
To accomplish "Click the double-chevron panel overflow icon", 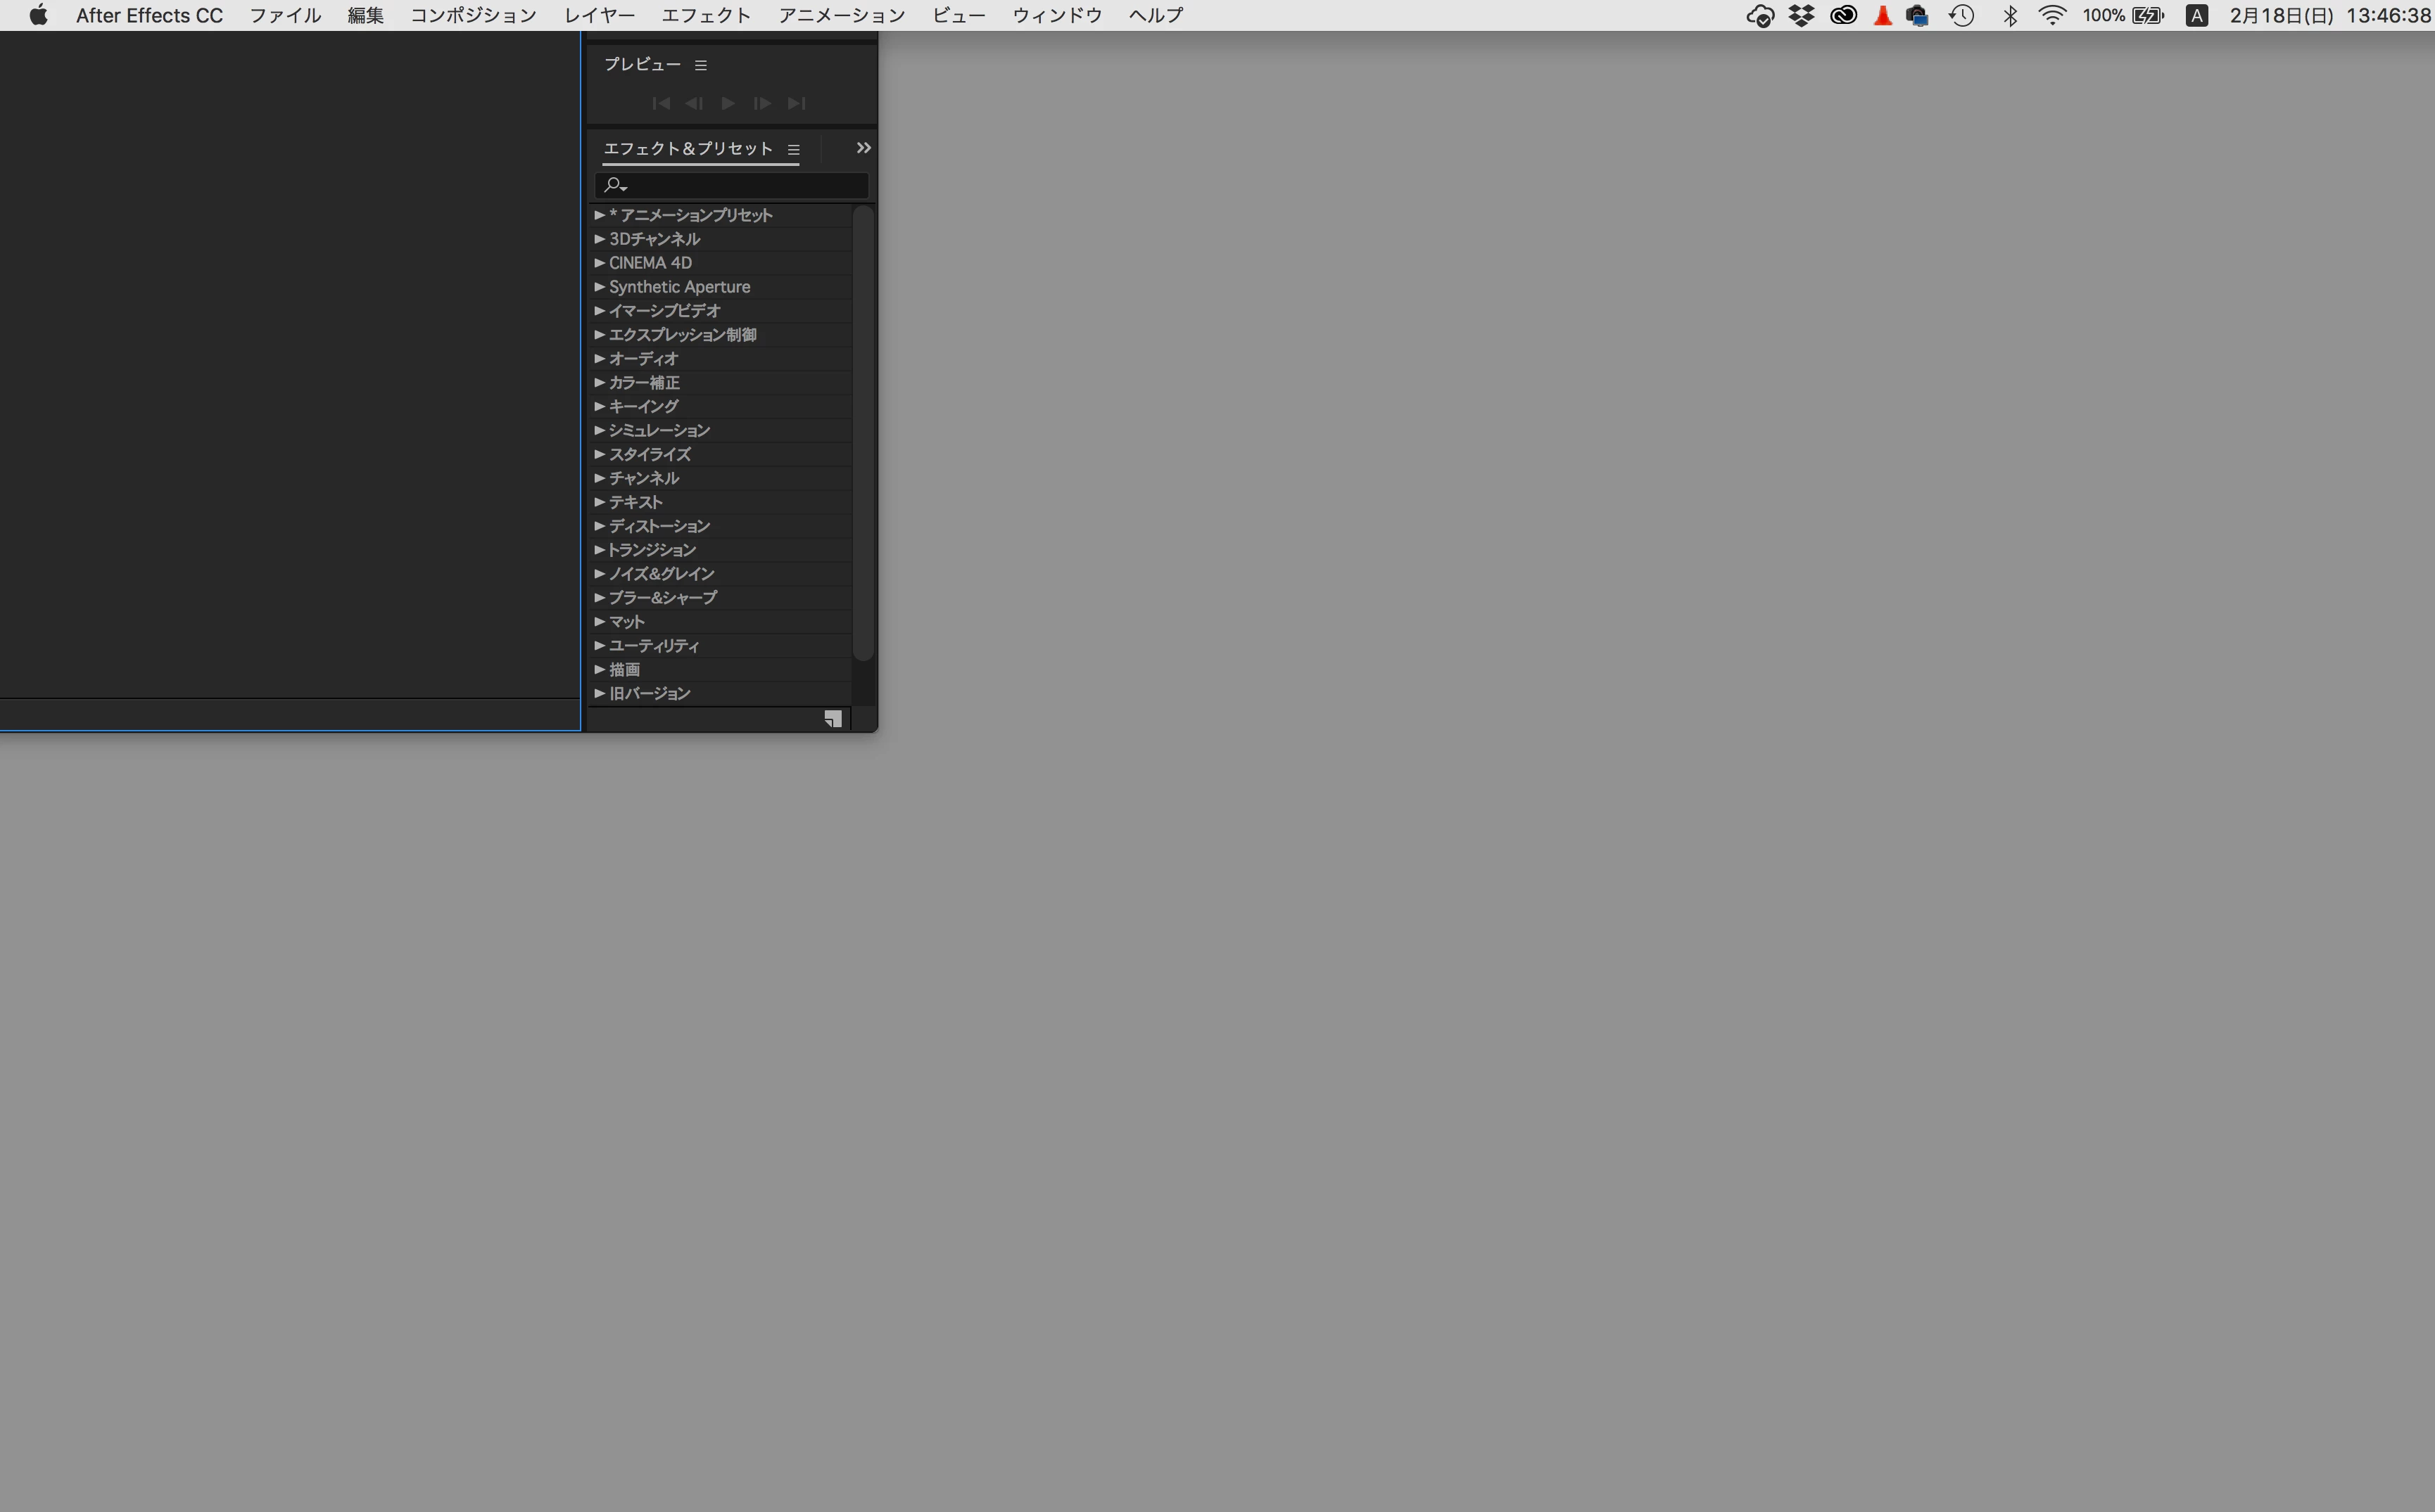I will click(864, 148).
